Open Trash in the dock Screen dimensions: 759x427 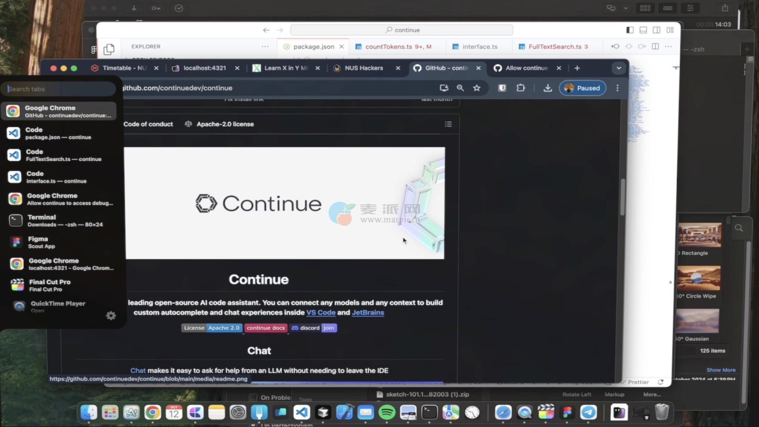click(662, 412)
